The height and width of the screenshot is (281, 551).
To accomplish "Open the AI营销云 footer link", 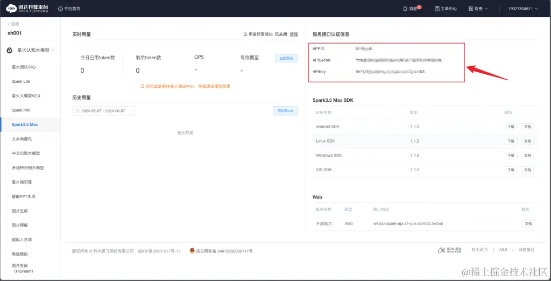I will click(526, 250).
